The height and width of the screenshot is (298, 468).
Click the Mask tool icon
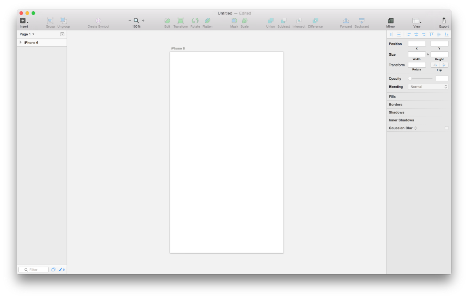234,21
